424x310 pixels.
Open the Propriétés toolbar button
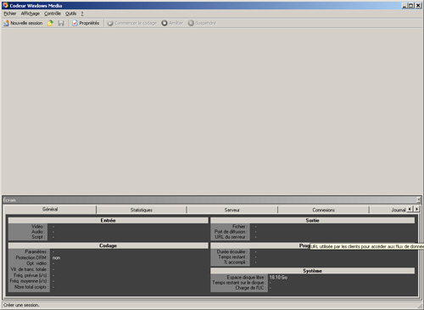86,23
